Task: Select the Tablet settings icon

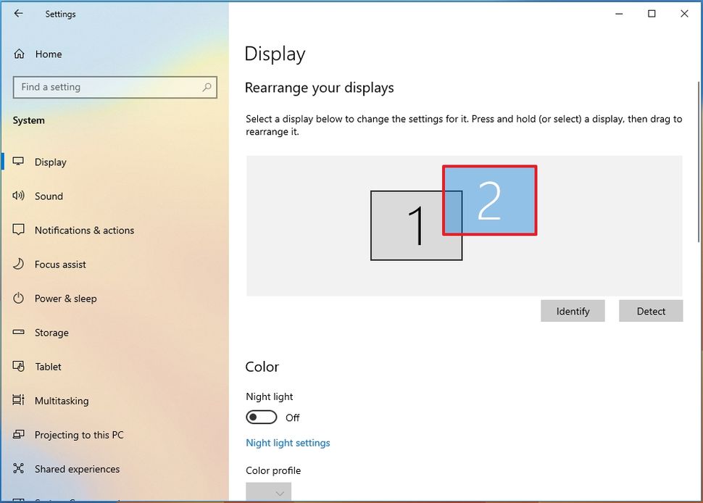Action: click(x=18, y=366)
